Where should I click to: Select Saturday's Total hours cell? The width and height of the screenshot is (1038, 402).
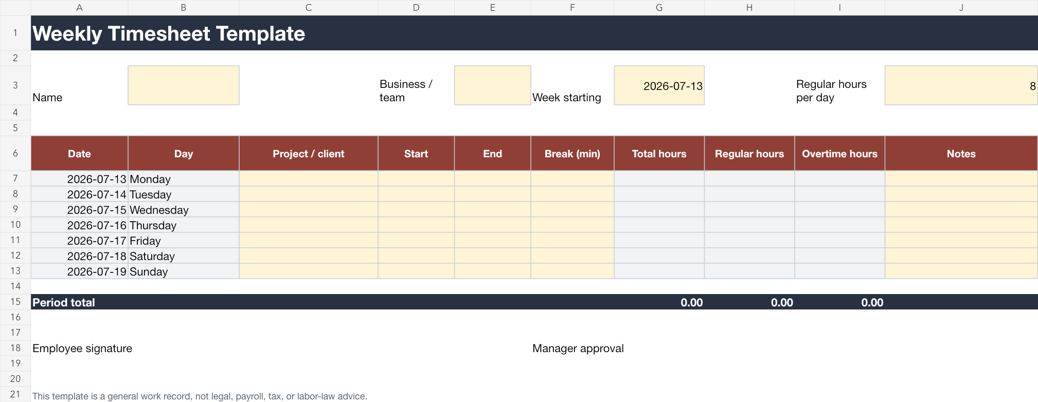(659, 256)
